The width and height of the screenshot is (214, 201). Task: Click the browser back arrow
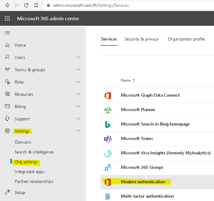pyautogui.click(x=7, y=5)
